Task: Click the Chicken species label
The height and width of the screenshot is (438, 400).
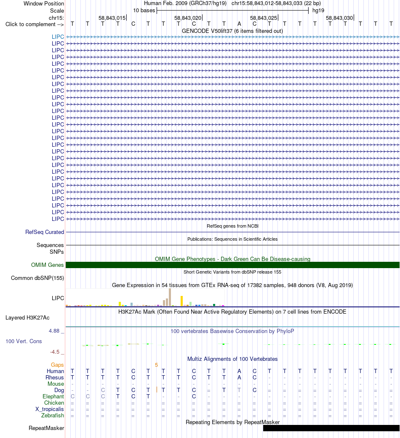Action: tap(54, 403)
